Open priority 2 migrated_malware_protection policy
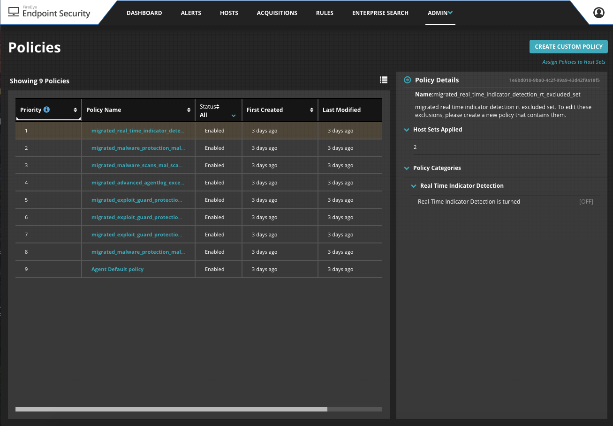Screen dimensions: 613x426 click(x=138, y=148)
